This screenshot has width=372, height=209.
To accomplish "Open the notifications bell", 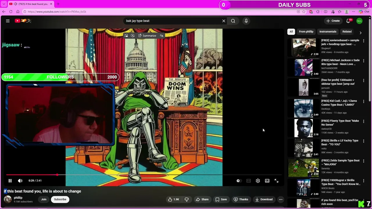I will click(x=348, y=21).
